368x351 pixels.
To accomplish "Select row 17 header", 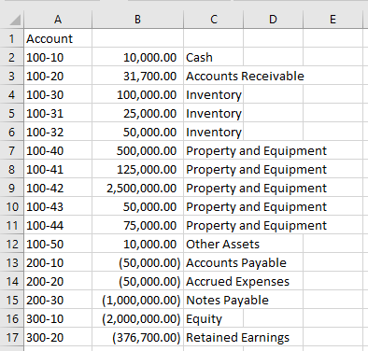I will 12,337.
